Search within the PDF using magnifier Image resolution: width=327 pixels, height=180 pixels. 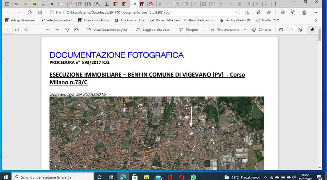pos(26,30)
